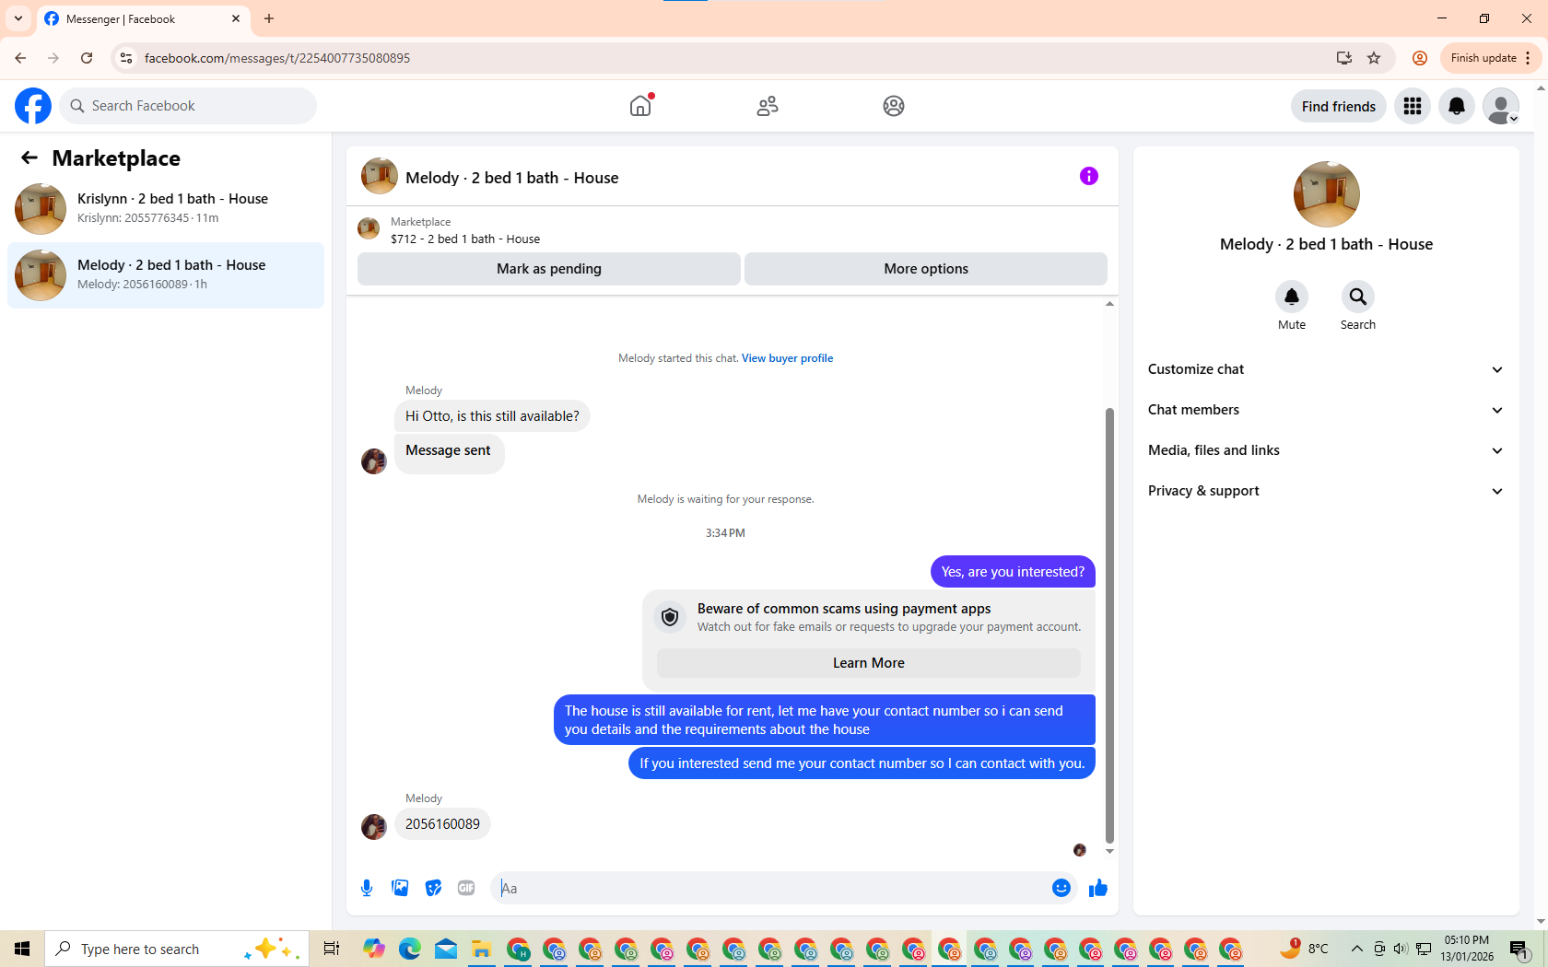Search in conversation magnifier icon
Image resolution: width=1548 pixels, height=967 pixels.
[x=1358, y=297]
